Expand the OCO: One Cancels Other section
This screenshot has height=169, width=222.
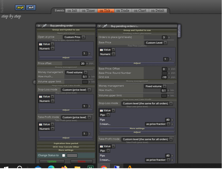(66, 147)
